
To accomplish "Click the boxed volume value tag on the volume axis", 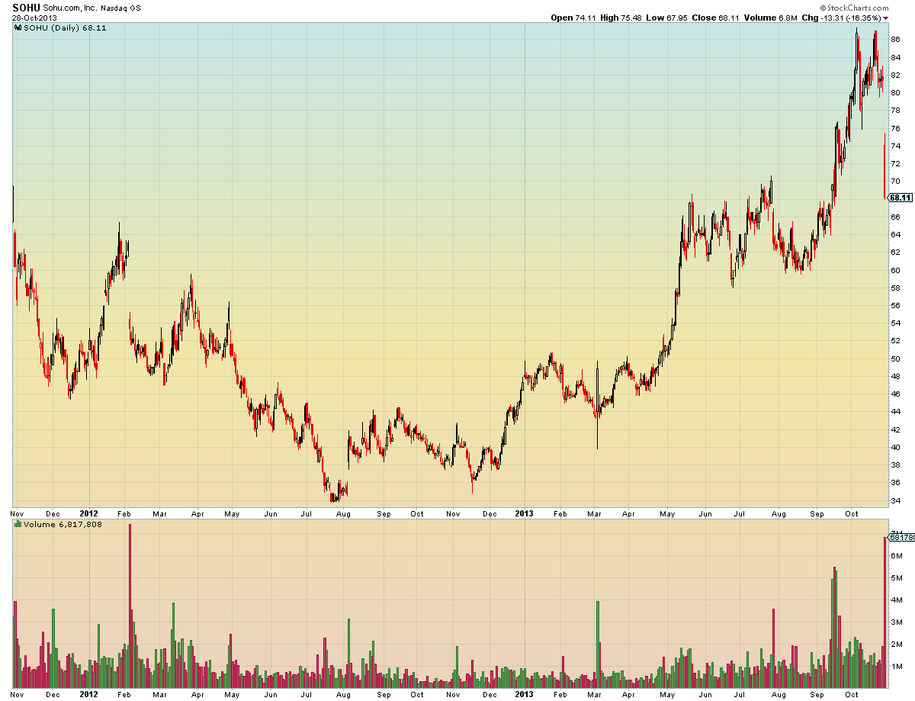I will [901, 537].
